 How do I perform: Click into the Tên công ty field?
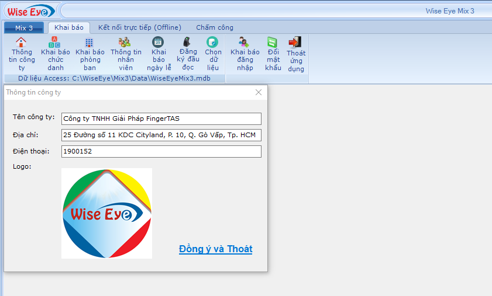pos(161,119)
